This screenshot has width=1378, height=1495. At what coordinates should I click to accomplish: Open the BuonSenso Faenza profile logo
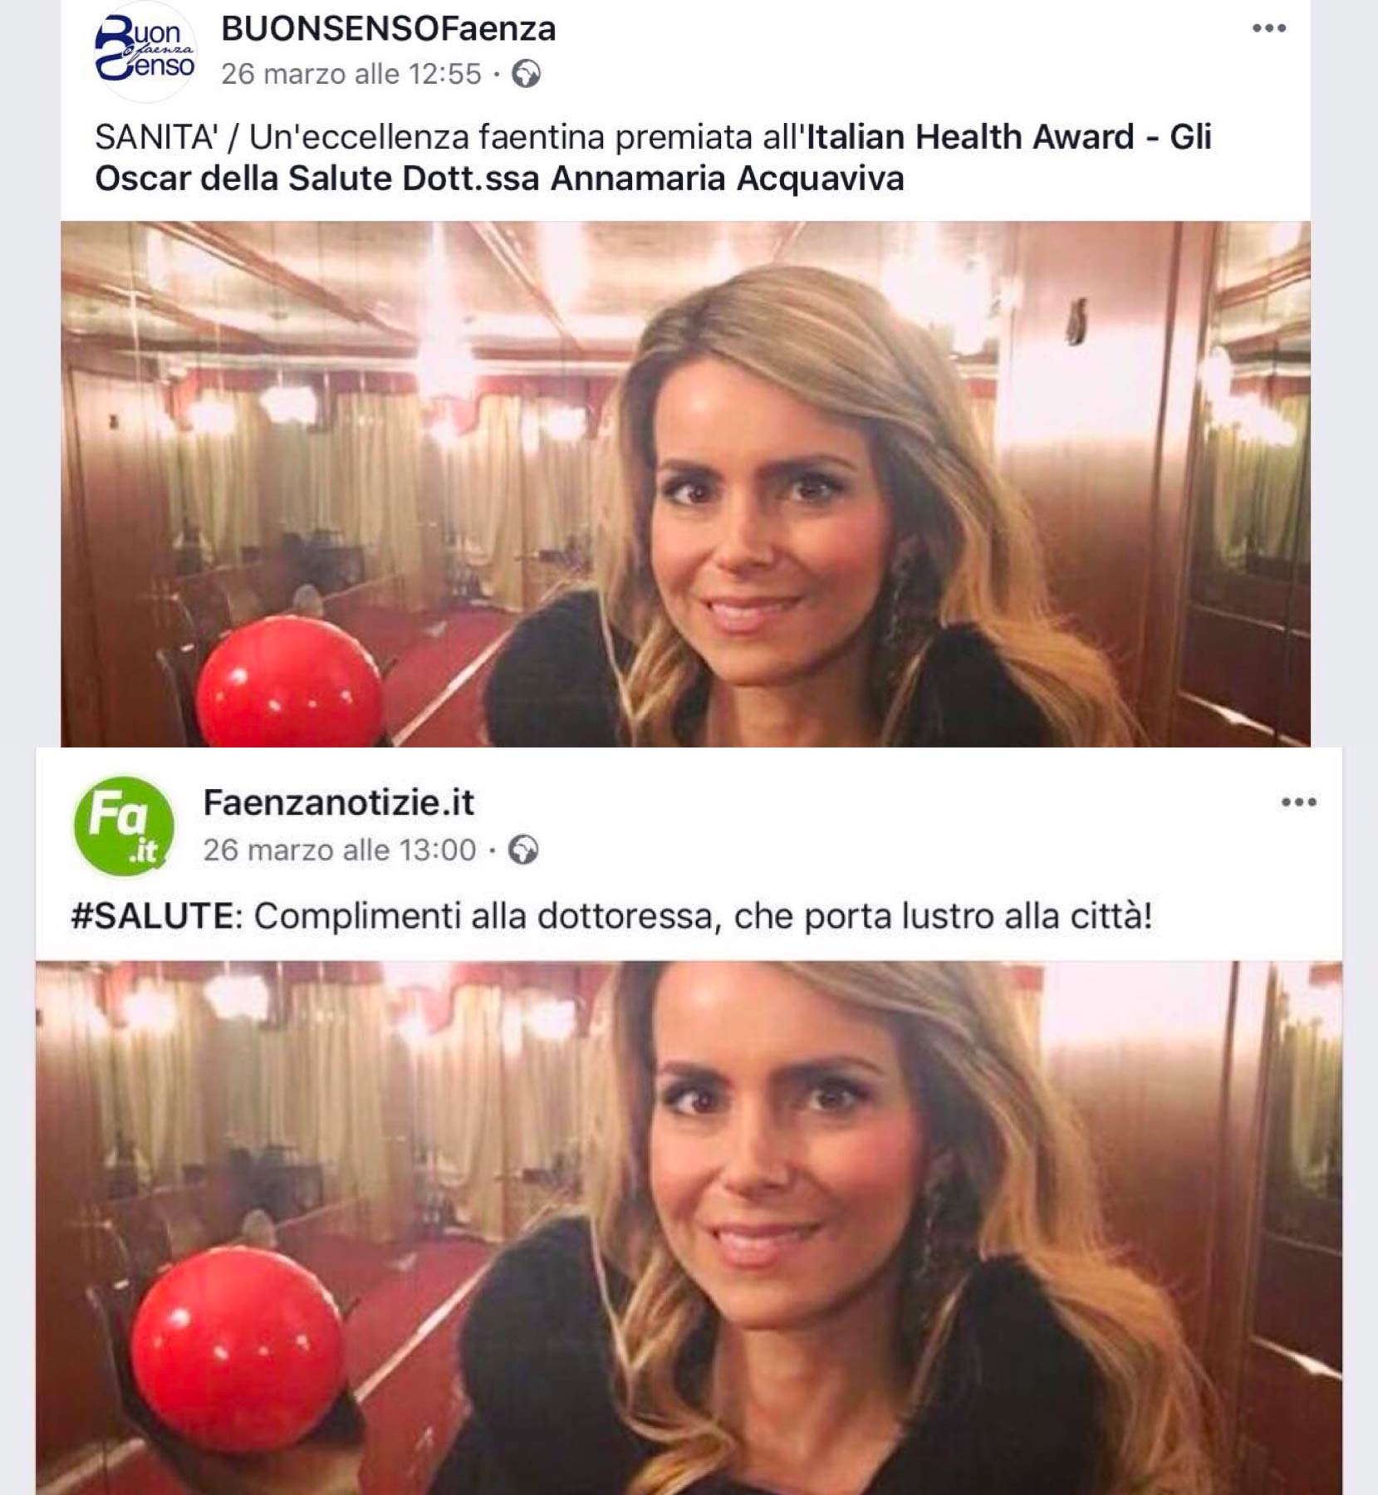click(x=145, y=51)
